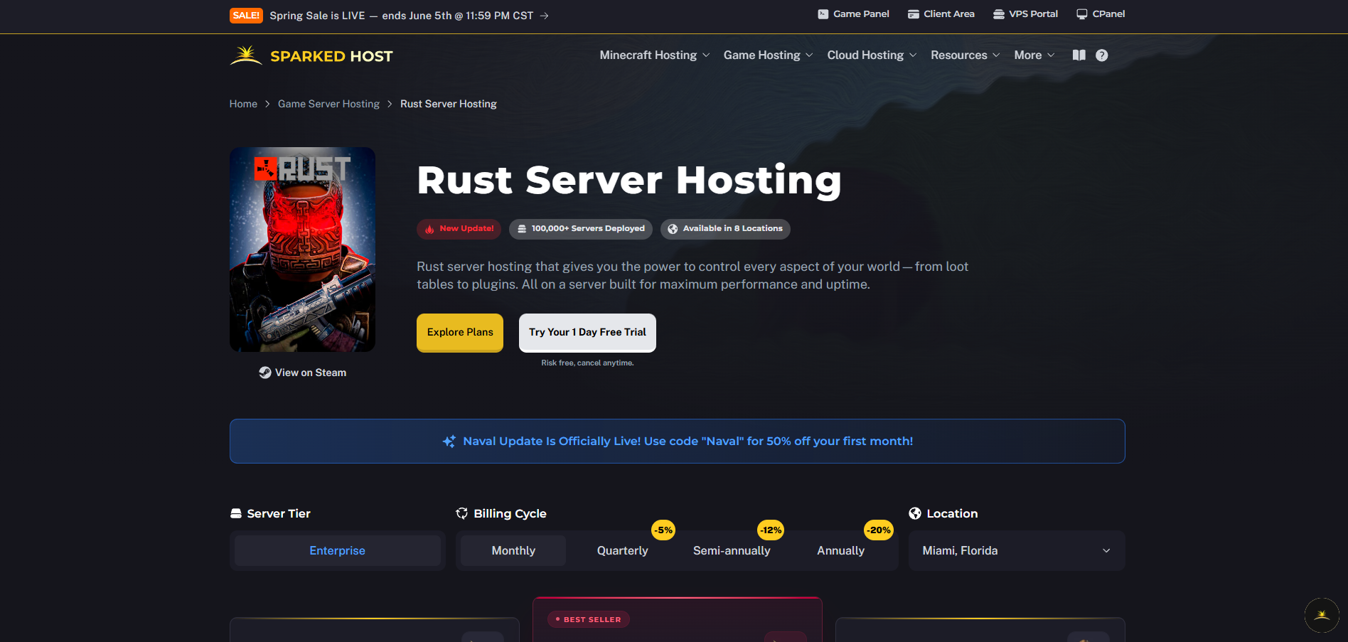
Task: Click the -12% discount badge
Action: [771, 530]
